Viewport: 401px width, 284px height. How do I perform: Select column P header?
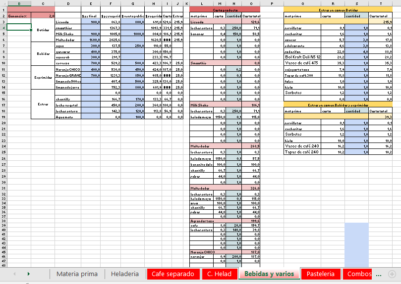coord(272,3)
